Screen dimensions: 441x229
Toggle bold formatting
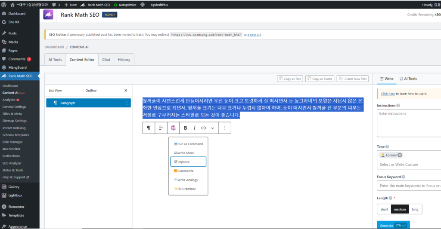pos(185,128)
